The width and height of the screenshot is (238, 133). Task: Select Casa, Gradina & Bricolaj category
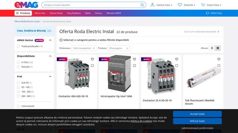(x=34, y=30)
